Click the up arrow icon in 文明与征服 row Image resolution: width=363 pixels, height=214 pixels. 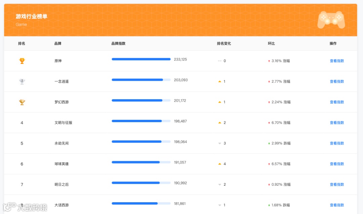point(220,123)
